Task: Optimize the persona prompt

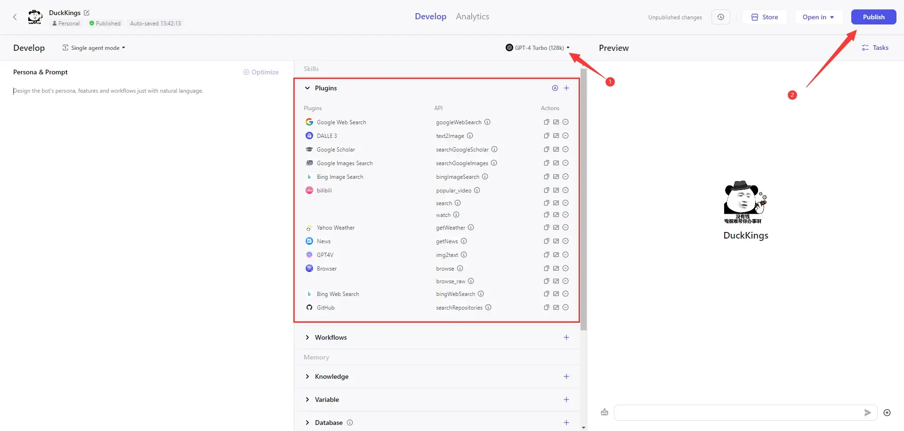Action: 261,72
